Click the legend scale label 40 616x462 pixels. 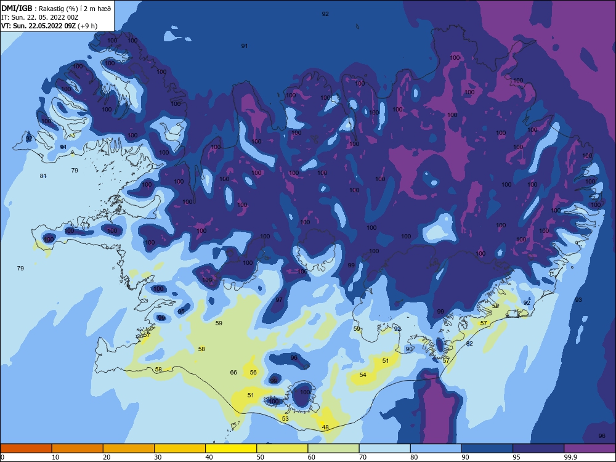[209, 457]
